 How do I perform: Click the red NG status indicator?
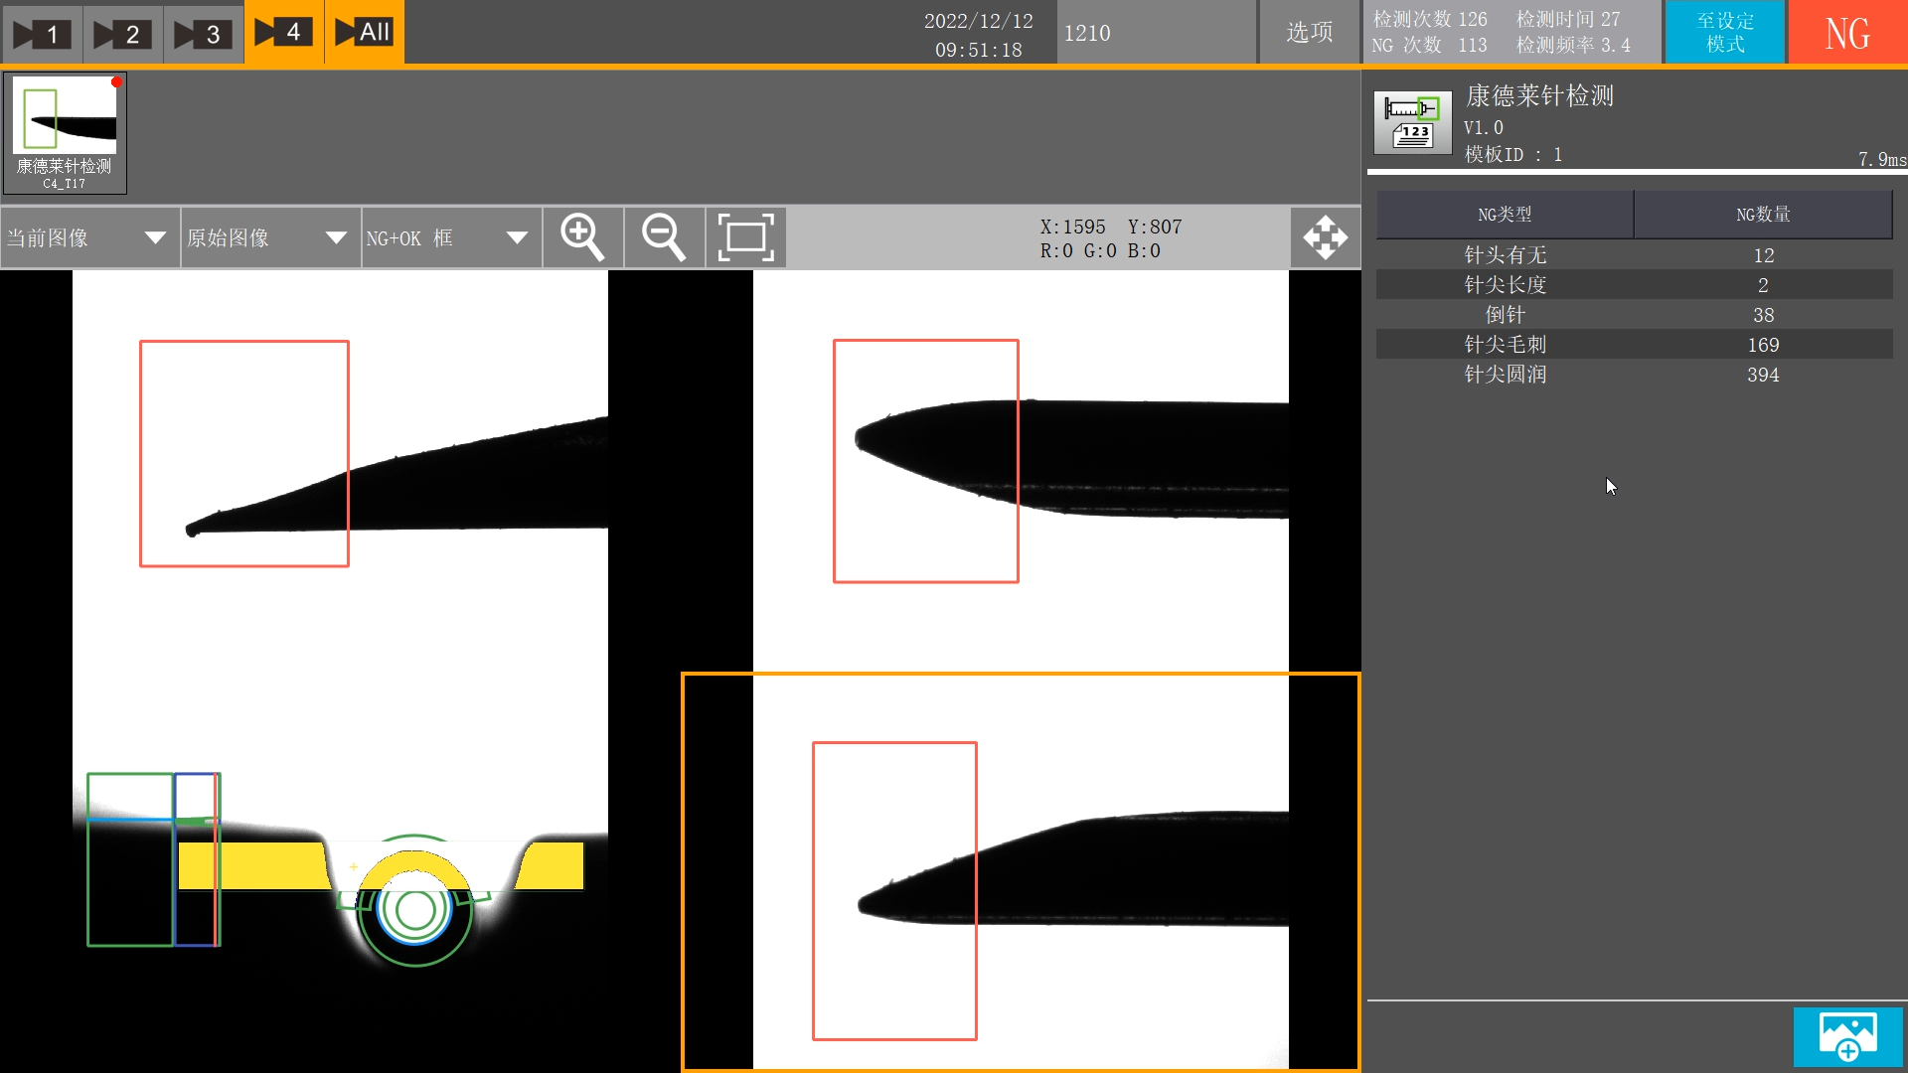pos(1847,33)
